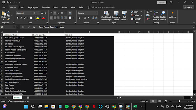Select the Sheet1 tab
Viewport: 196px width, 110px height.
(17, 97)
